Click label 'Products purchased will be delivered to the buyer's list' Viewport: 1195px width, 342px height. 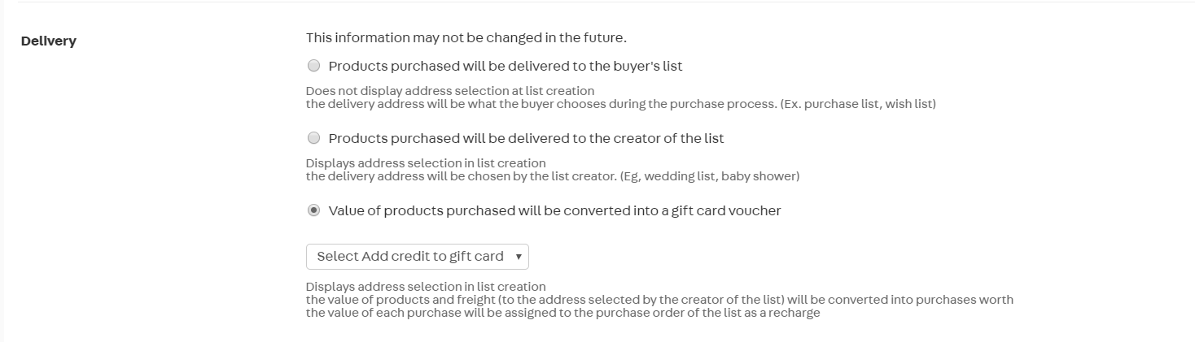[505, 66]
